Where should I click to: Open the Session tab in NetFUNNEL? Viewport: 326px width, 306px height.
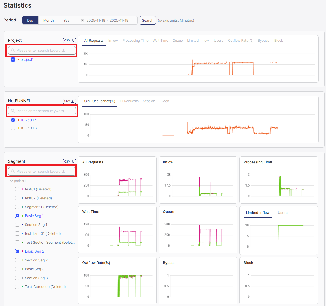tap(149, 101)
